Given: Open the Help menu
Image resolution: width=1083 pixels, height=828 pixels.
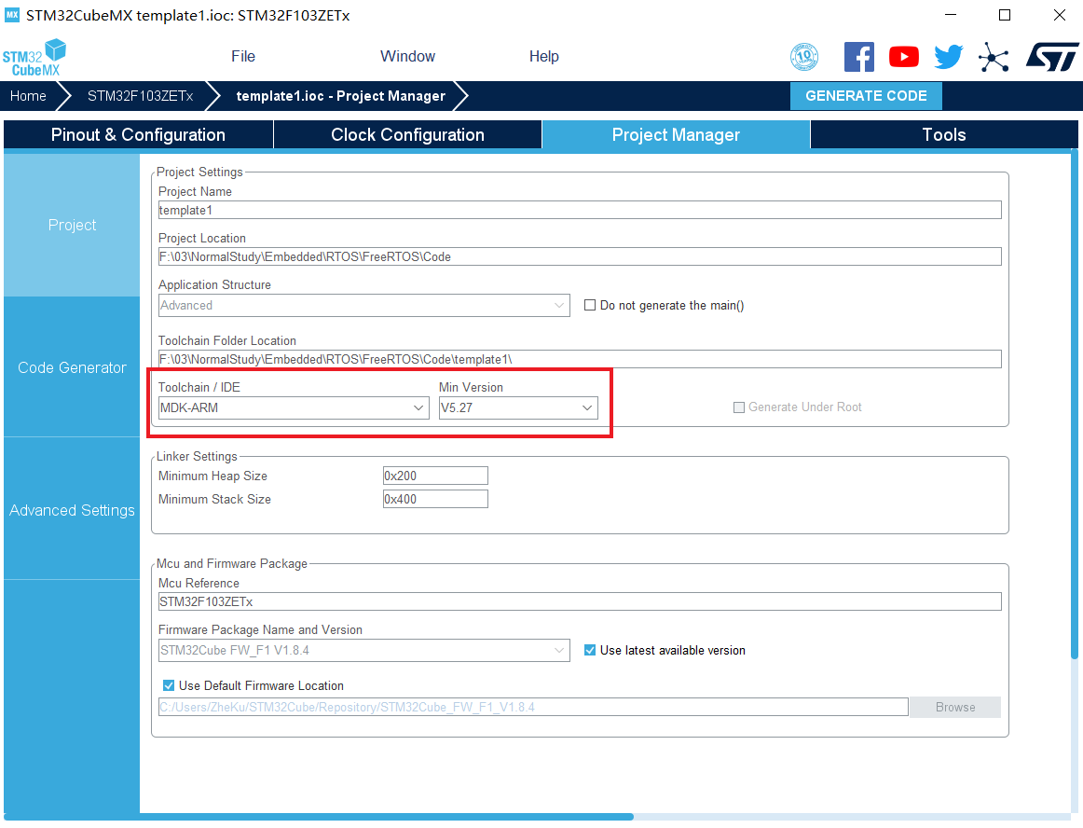Looking at the screenshot, I should (x=543, y=57).
